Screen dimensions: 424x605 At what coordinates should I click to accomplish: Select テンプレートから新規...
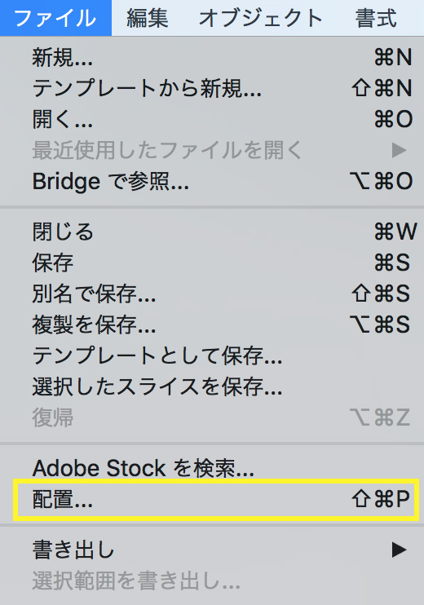pyautogui.click(x=212, y=88)
